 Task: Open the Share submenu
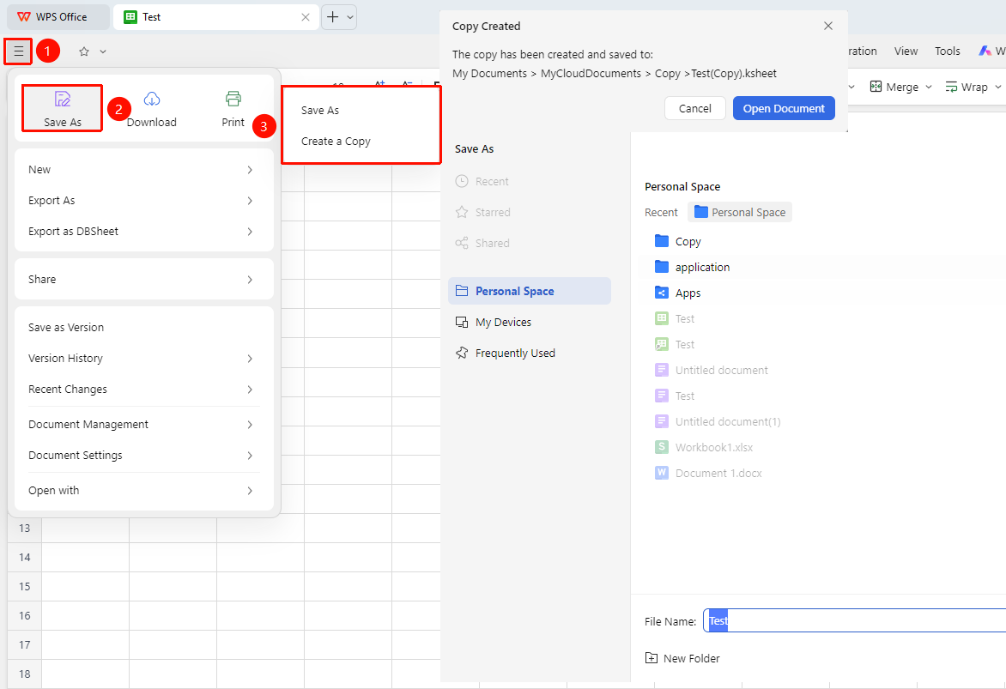click(x=143, y=279)
